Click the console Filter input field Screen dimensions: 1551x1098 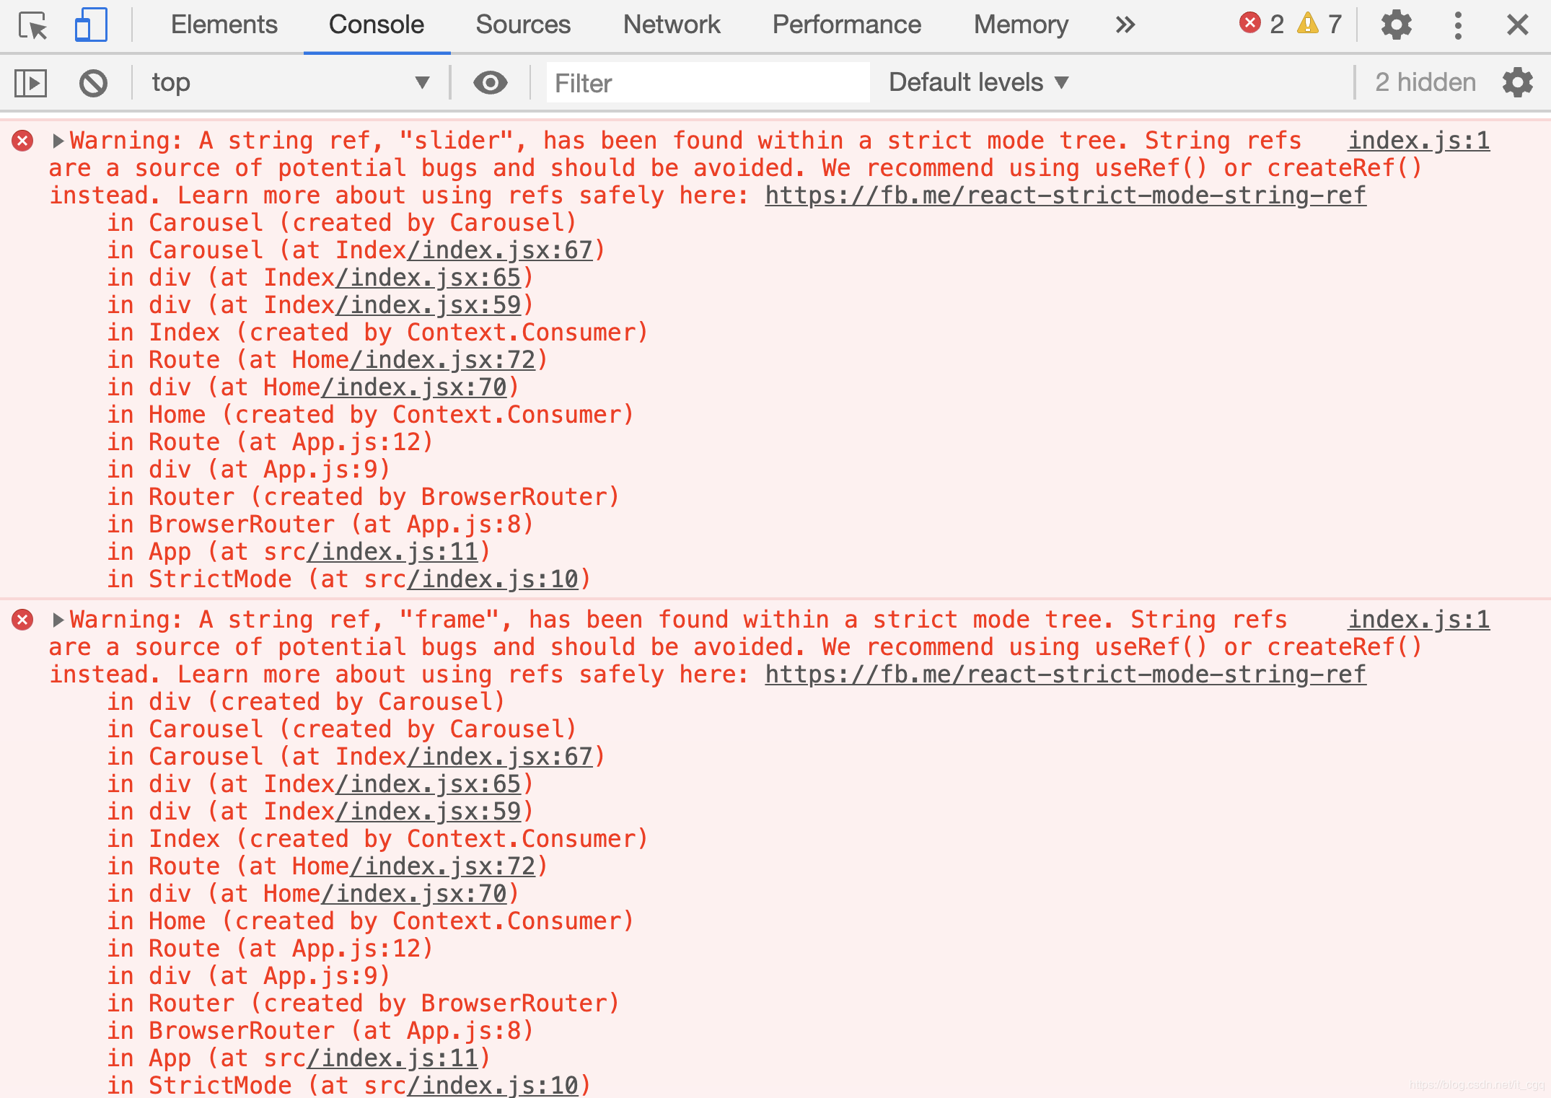tap(707, 83)
